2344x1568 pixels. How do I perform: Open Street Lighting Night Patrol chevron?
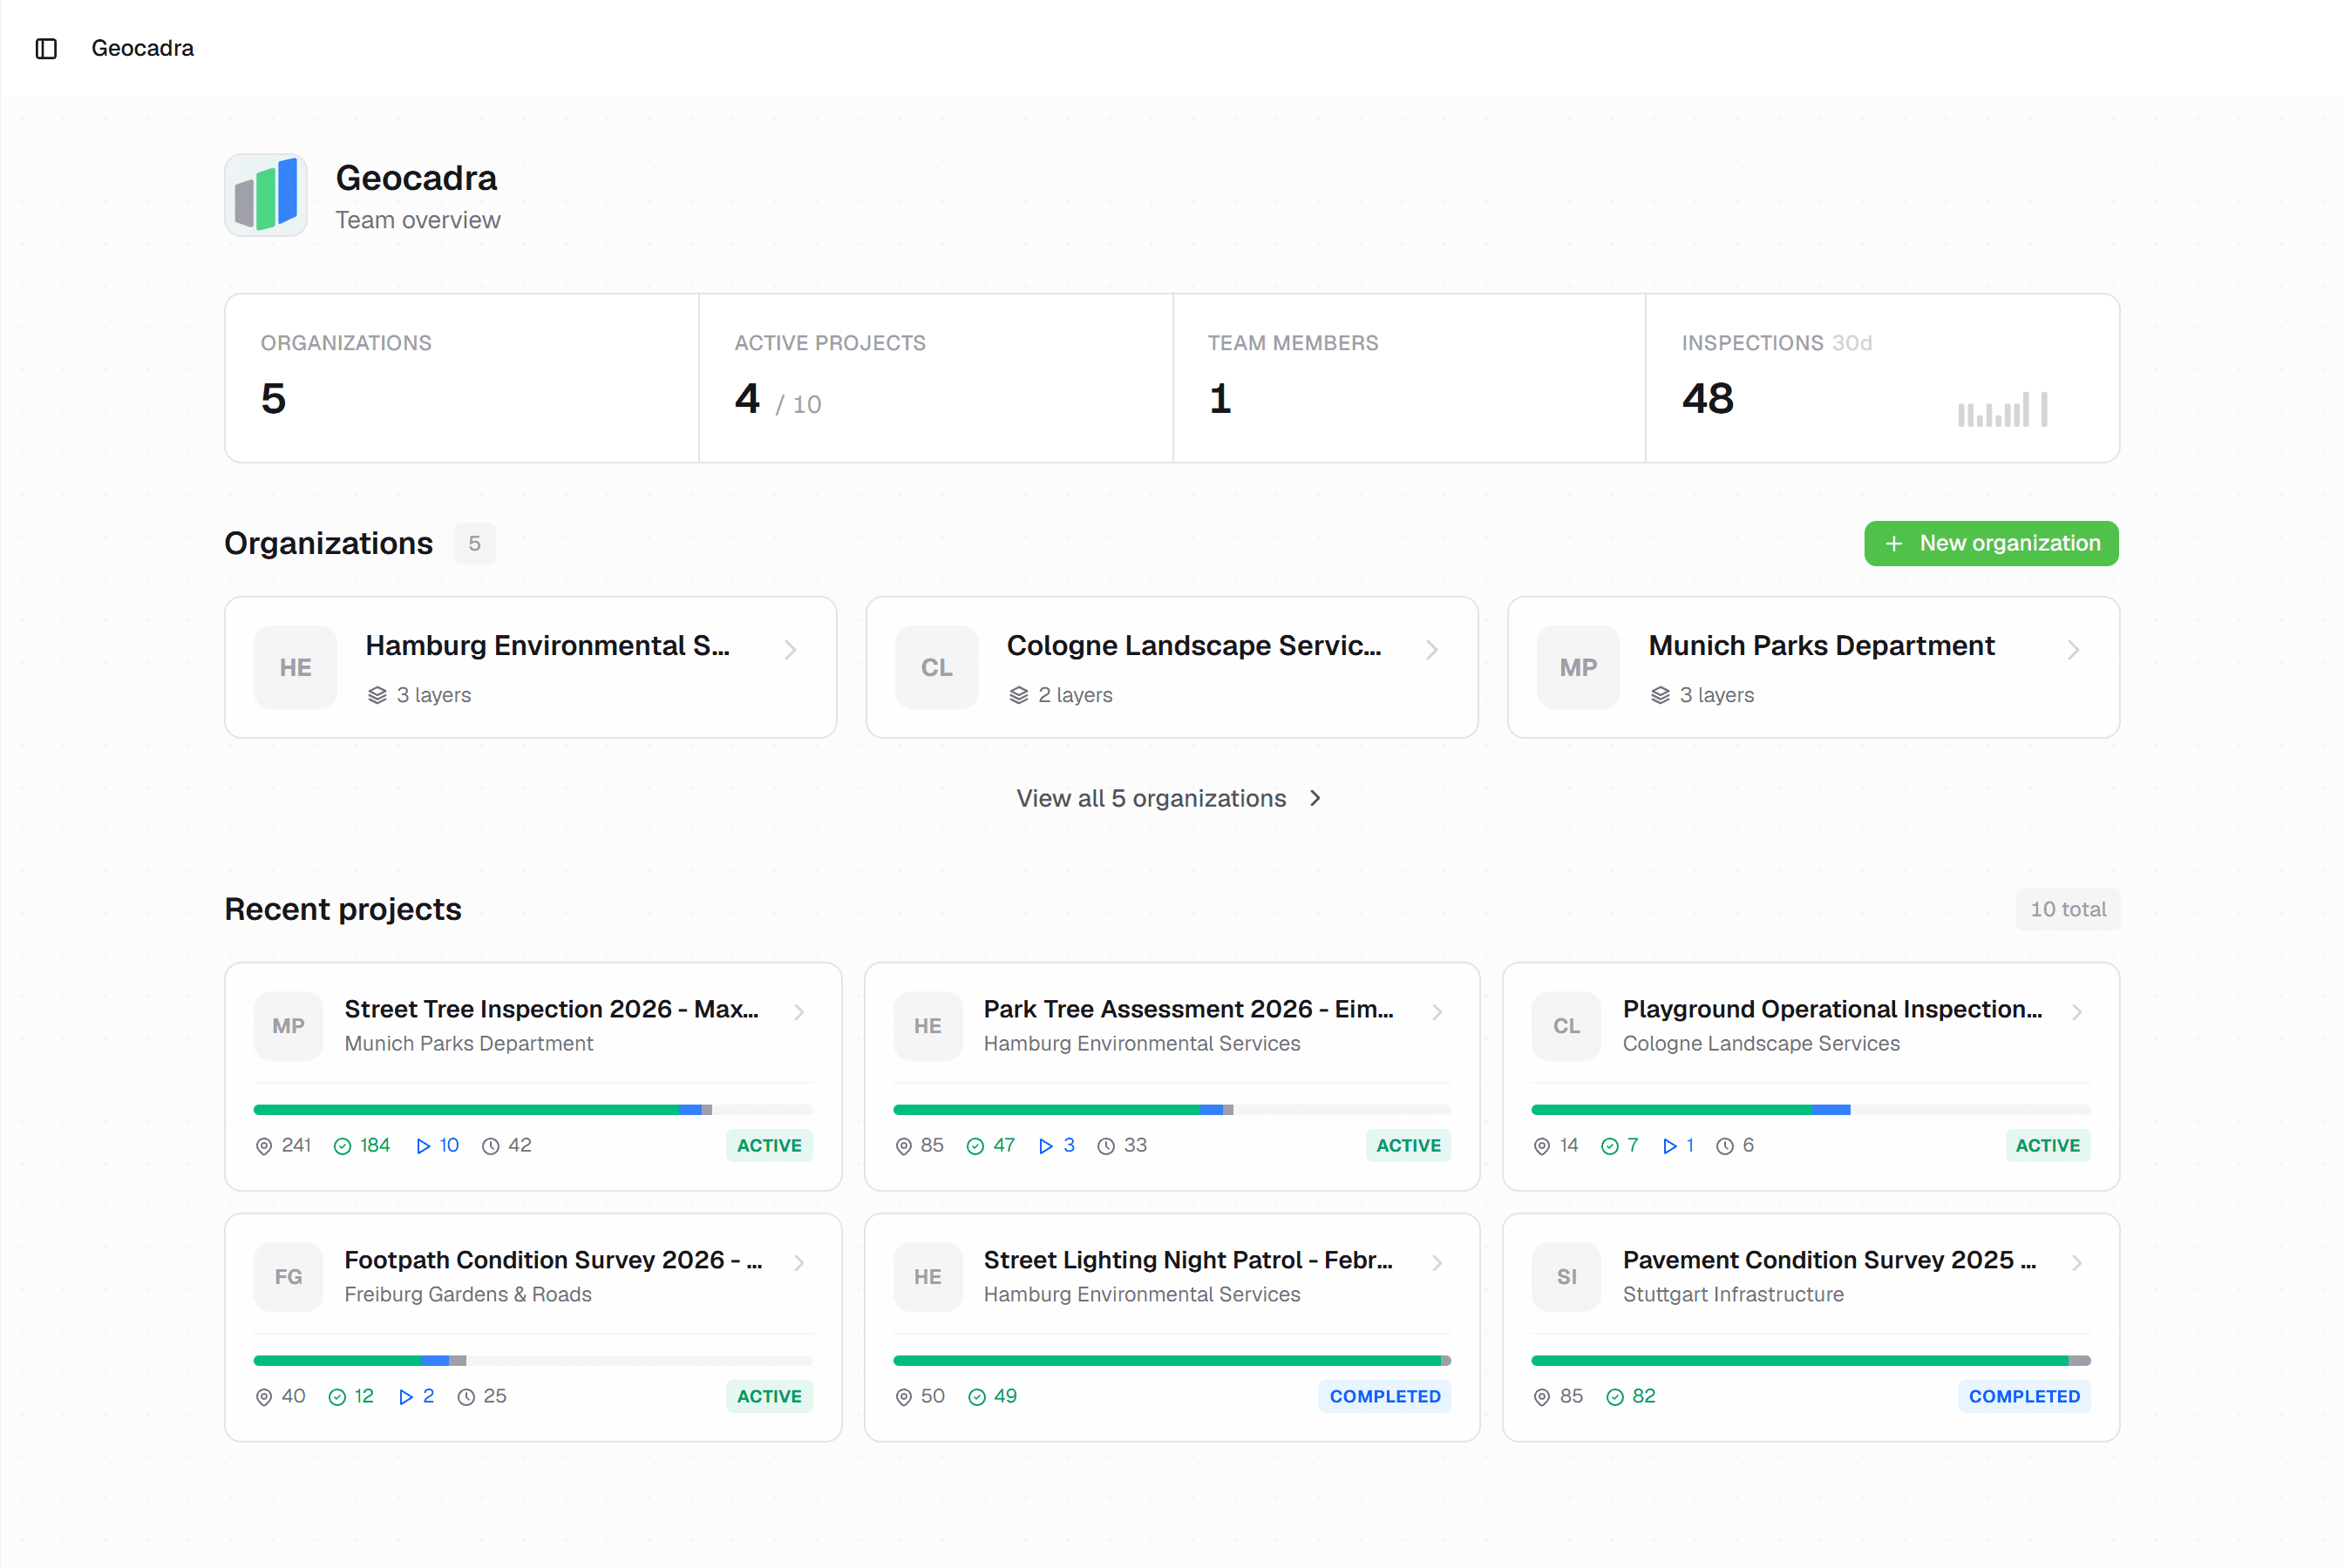tap(1437, 1263)
